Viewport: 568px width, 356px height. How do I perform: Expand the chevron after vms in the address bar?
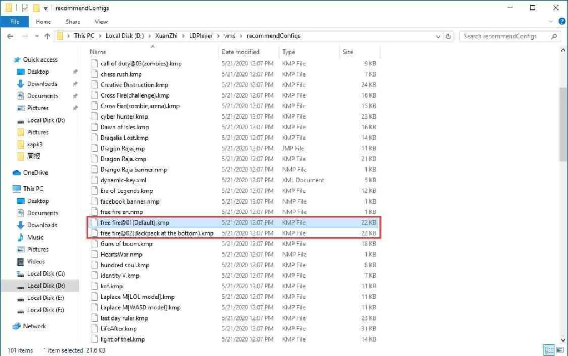(x=241, y=36)
